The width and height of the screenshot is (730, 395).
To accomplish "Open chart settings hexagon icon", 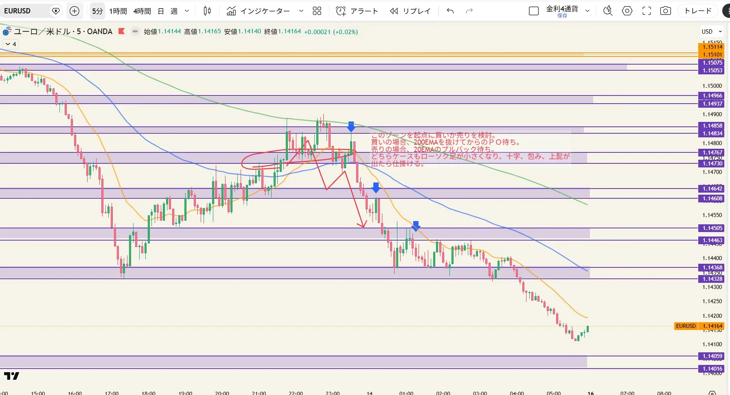I will tap(627, 11).
